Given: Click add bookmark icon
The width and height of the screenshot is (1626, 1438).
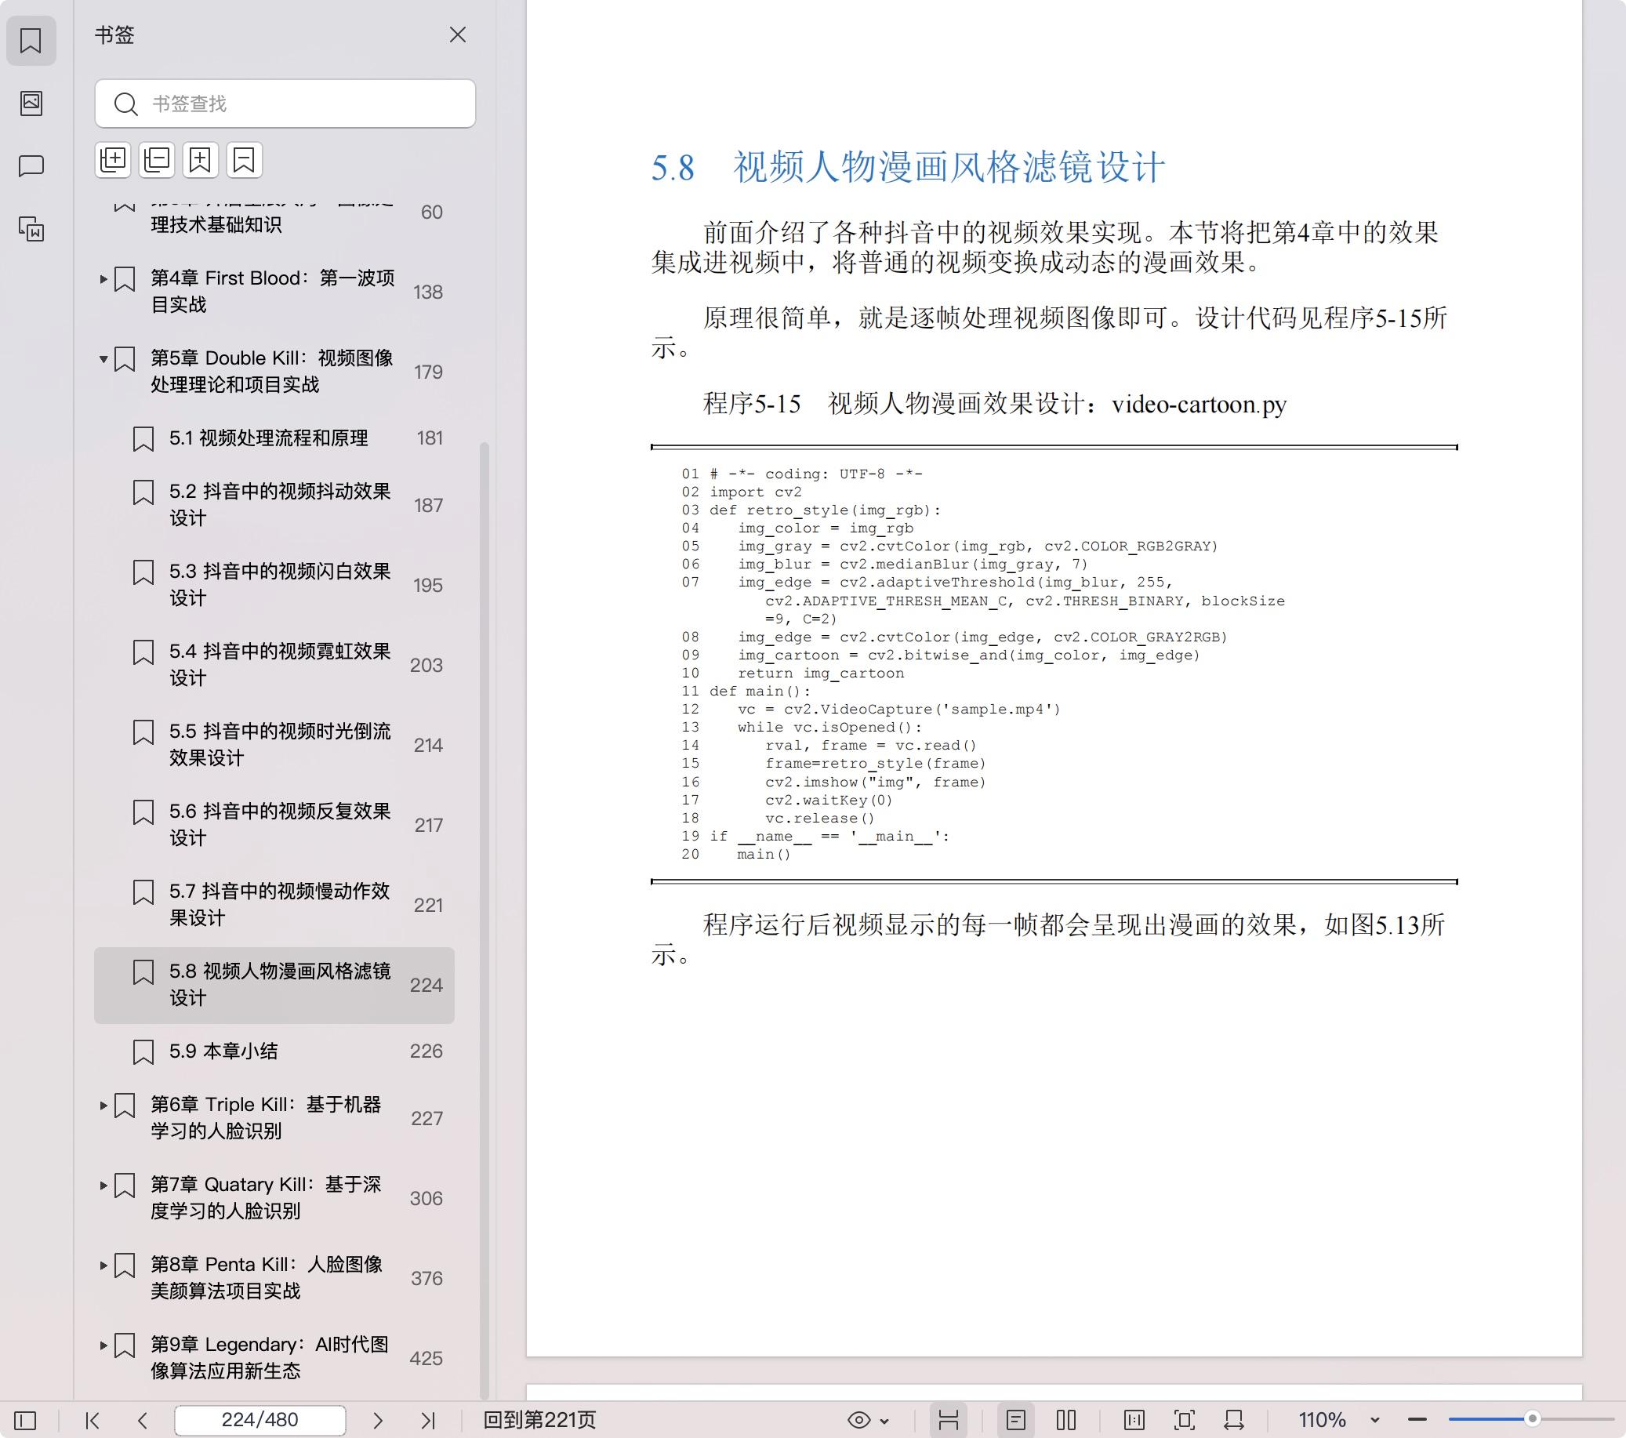Looking at the screenshot, I should (201, 160).
